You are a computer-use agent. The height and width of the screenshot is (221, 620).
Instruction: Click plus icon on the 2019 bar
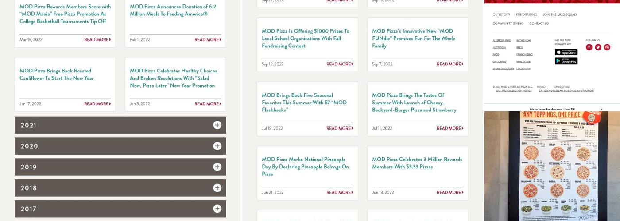point(217,167)
